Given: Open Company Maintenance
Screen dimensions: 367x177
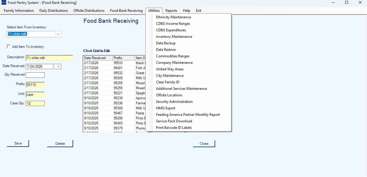Looking at the screenshot, I should 189,63.
